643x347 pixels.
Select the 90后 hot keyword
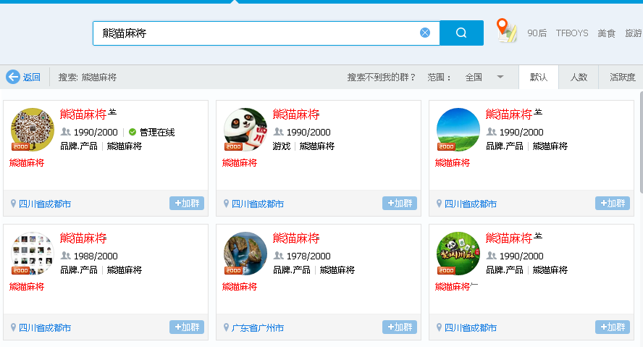click(537, 33)
